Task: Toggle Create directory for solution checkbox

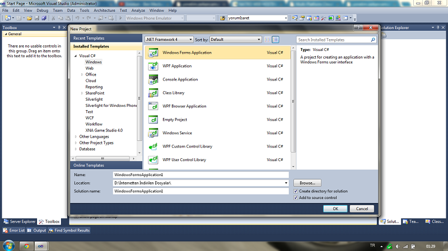Action: coord(296,191)
